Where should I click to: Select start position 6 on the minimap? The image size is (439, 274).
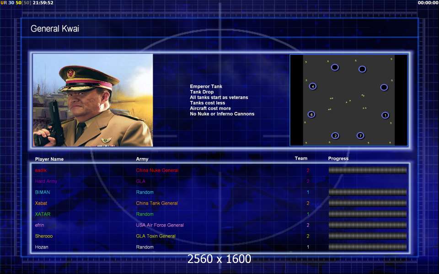(x=311, y=114)
